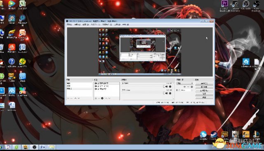Open source properties gear under sources list
Screen dimensions: 264x151
pos(102,98)
